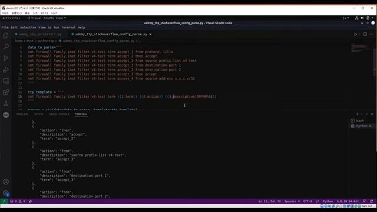Click Python language mode in status bar
Screen dimensions: 377x212
(328, 201)
